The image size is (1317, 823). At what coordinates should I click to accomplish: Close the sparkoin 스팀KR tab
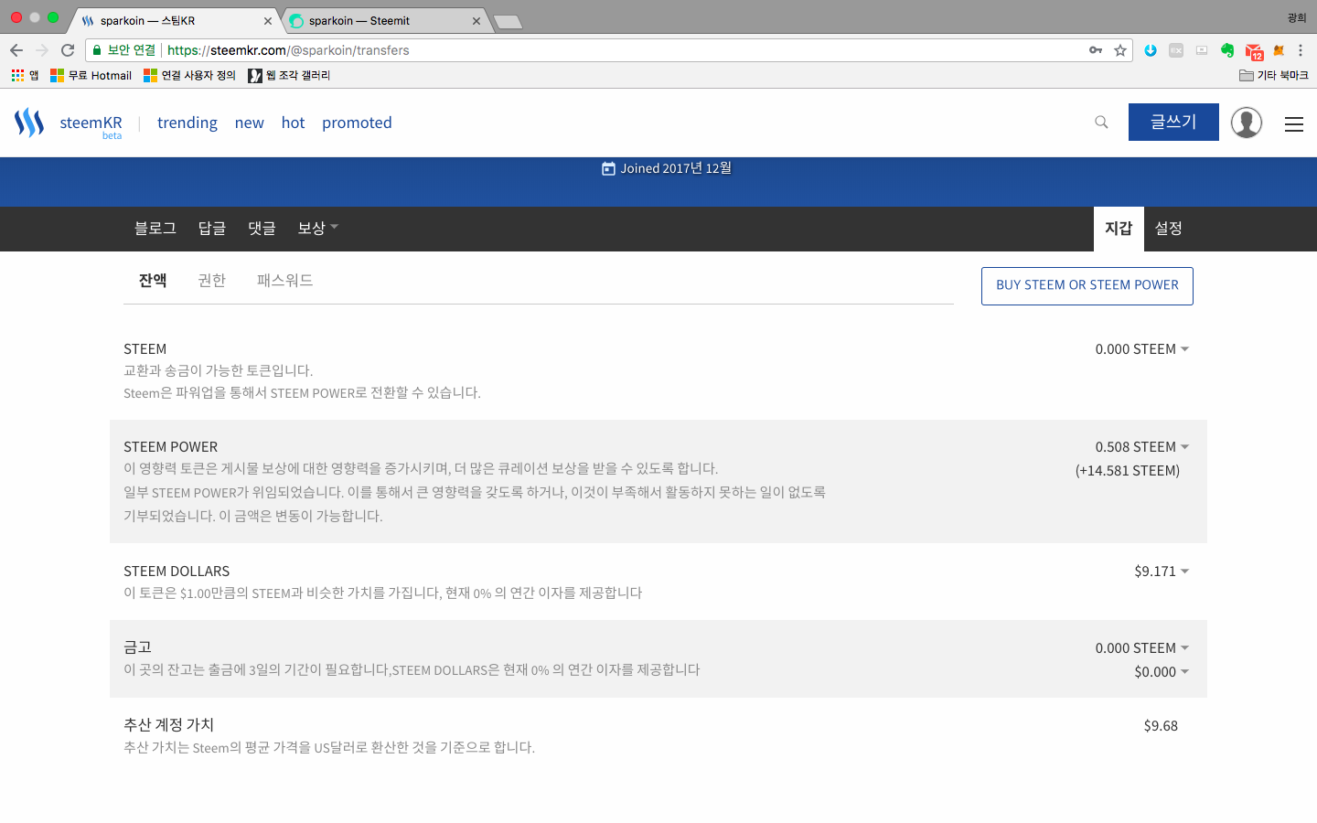[268, 20]
